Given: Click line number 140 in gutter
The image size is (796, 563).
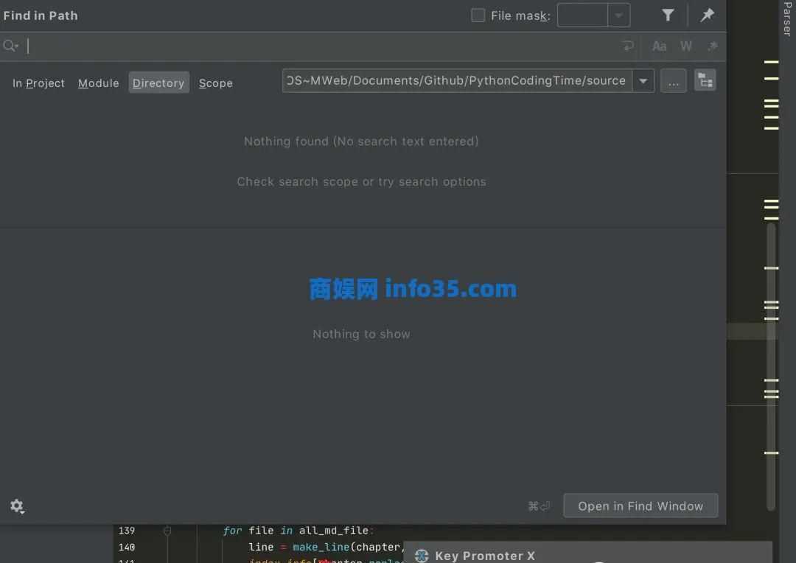Looking at the screenshot, I should coord(127,547).
